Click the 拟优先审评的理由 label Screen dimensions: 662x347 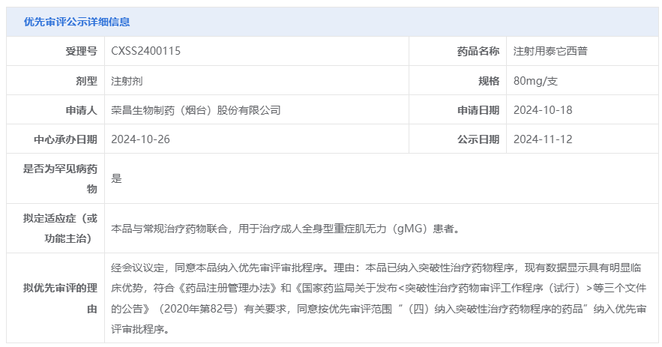pos(60,298)
